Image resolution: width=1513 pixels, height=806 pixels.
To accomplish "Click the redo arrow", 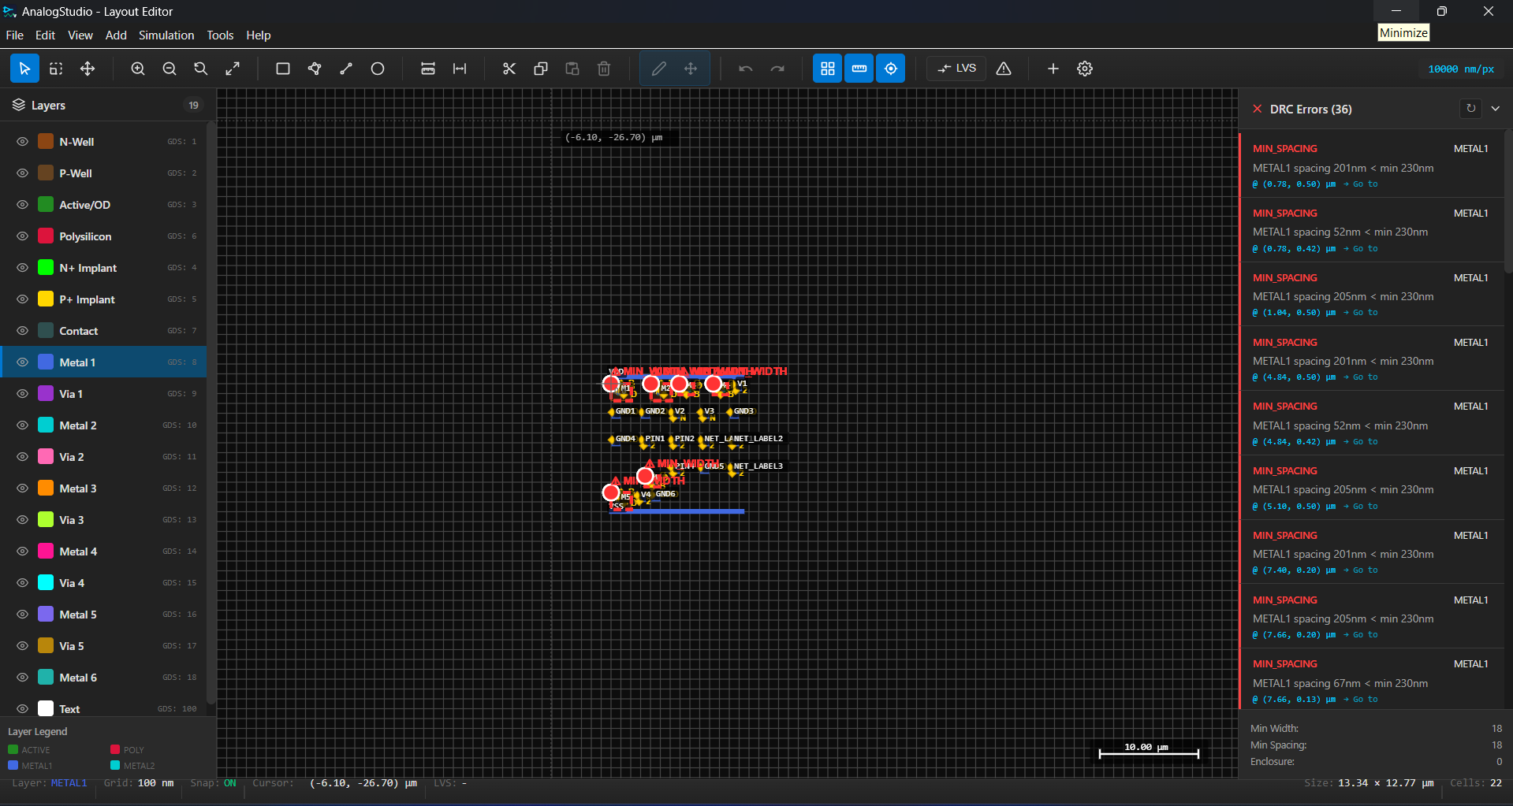I will point(777,69).
